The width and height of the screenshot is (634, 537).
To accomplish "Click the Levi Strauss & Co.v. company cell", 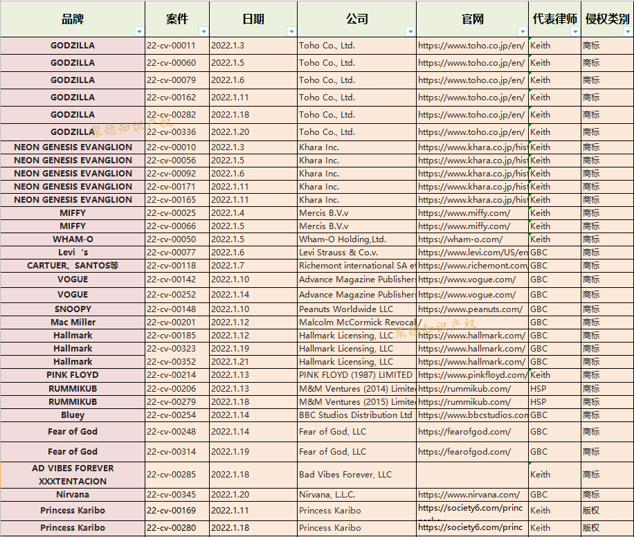I will pos(356,253).
